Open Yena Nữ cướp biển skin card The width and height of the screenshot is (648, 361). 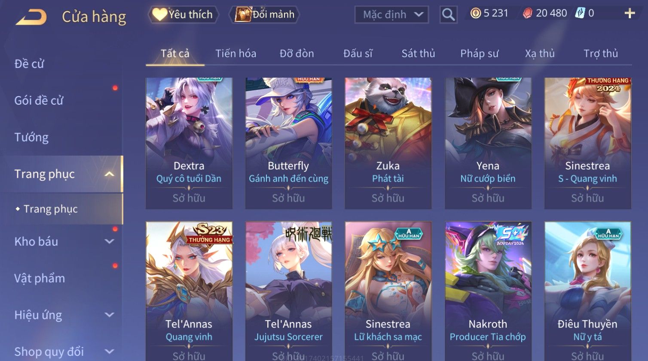click(x=488, y=143)
